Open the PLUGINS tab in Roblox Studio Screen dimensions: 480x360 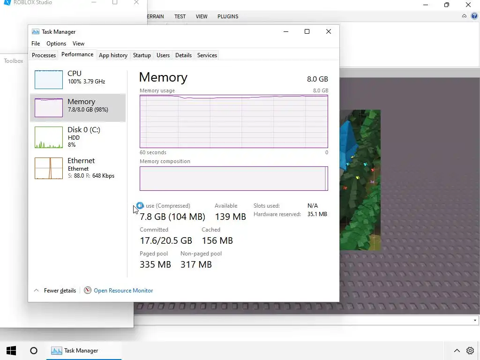coord(228,16)
